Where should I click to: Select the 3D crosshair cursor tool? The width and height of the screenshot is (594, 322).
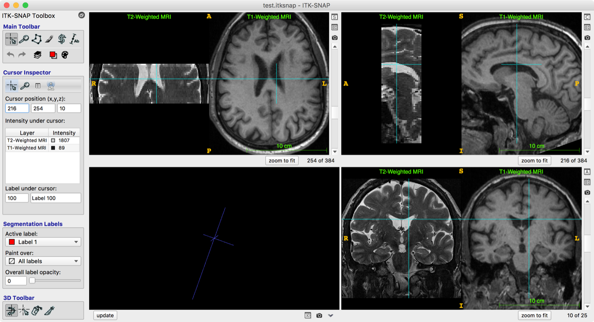coord(24,311)
